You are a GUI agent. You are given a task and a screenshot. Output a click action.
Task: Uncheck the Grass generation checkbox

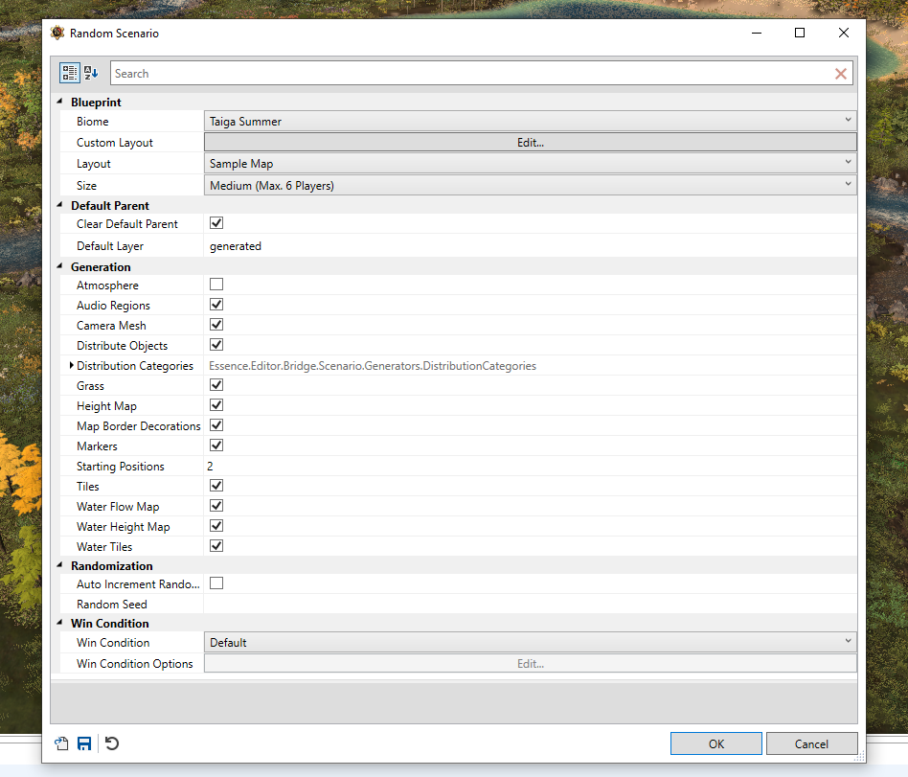coord(216,385)
